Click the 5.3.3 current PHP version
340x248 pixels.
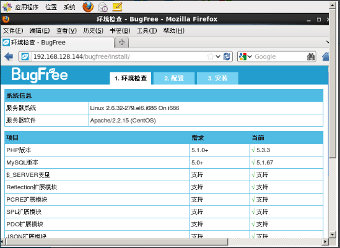[263, 150]
